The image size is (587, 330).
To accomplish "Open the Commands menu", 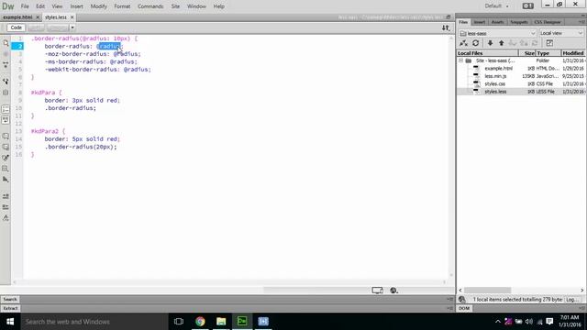I will (150, 6).
